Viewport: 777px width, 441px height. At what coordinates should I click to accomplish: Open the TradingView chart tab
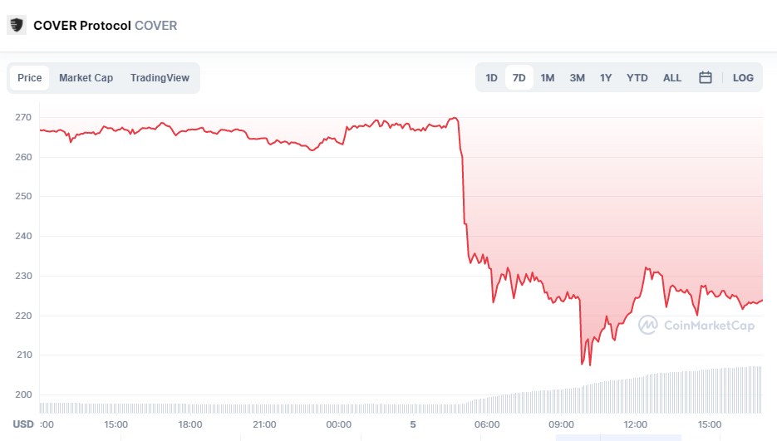(x=160, y=78)
